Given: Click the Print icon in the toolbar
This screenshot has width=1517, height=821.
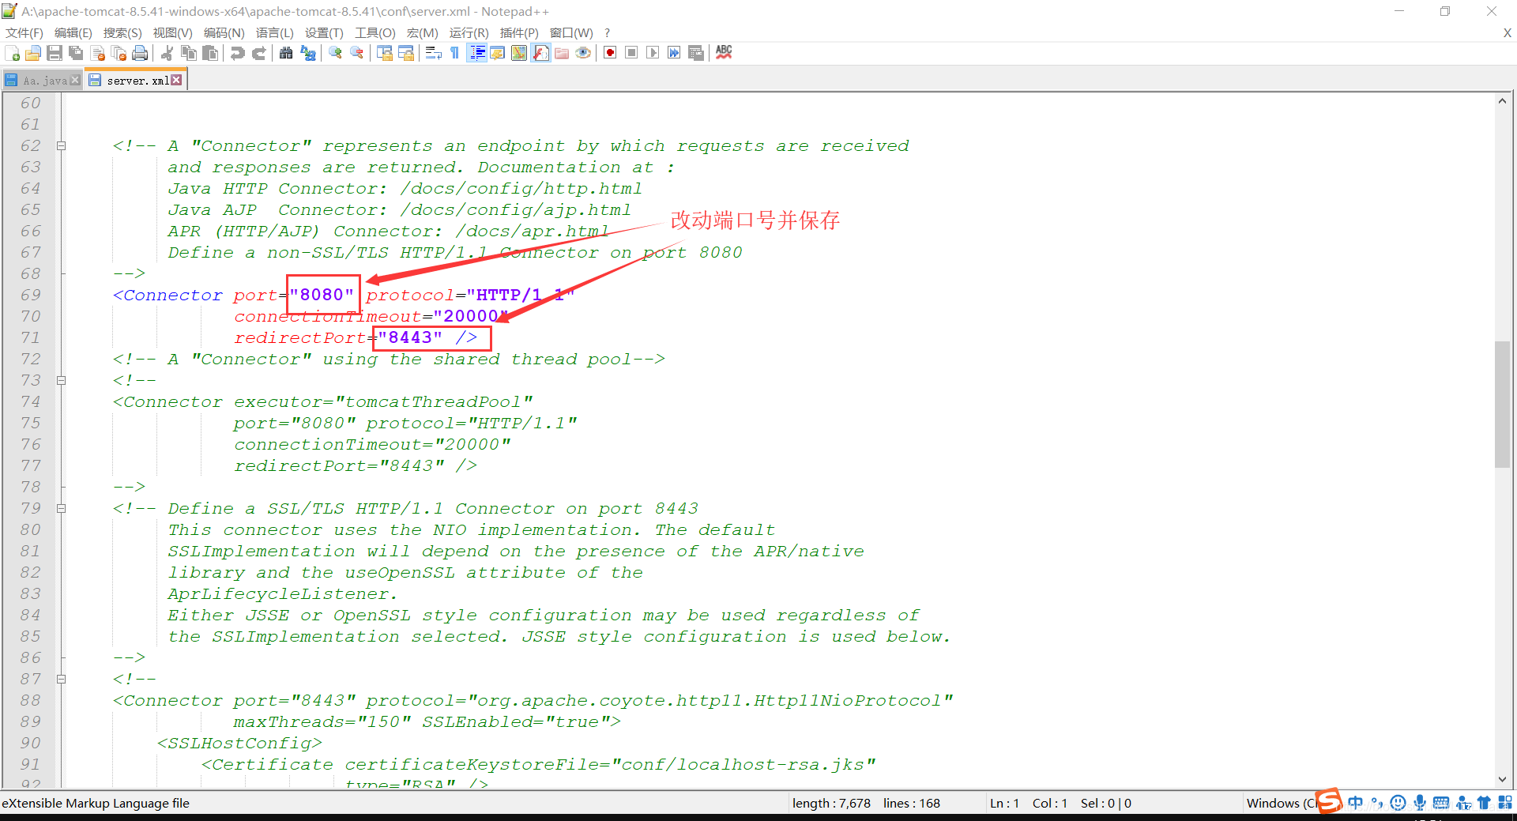Looking at the screenshot, I should (140, 53).
